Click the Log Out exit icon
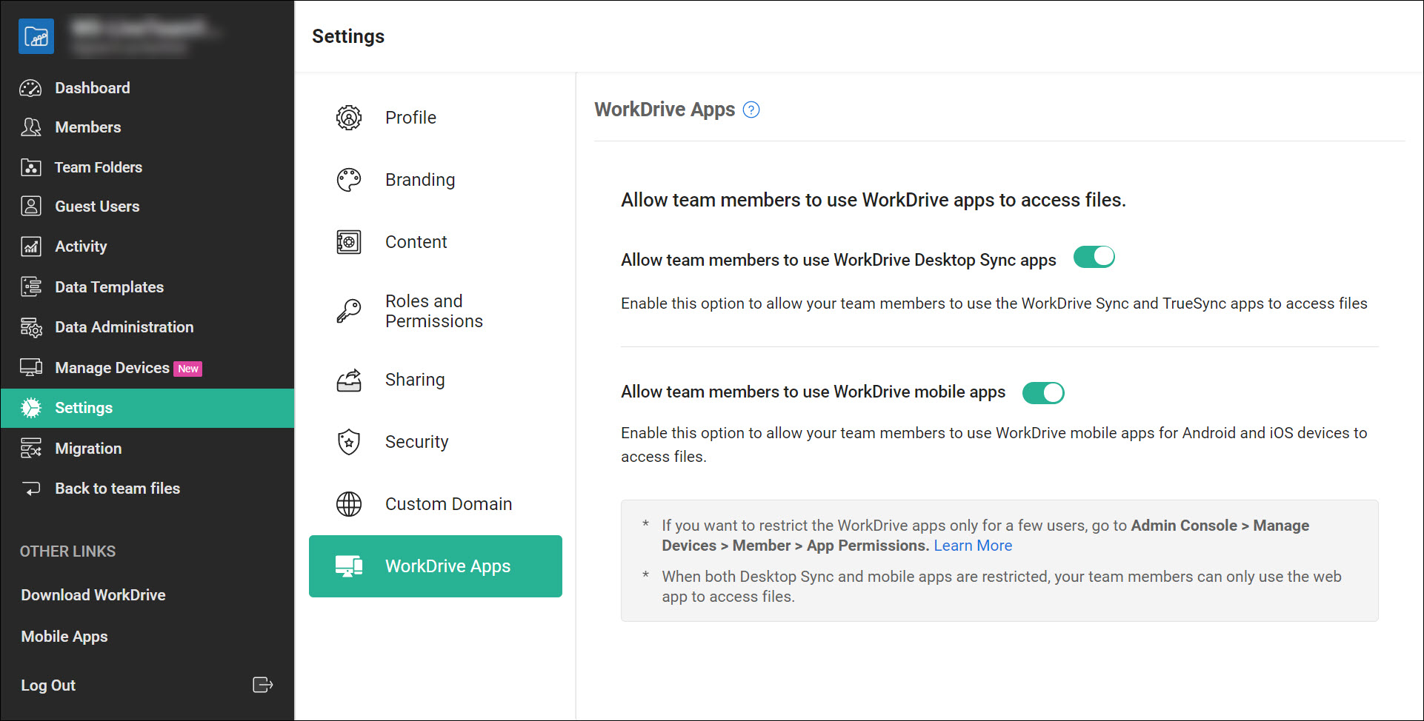This screenshot has width=1424, height=721. pos(263,685)
